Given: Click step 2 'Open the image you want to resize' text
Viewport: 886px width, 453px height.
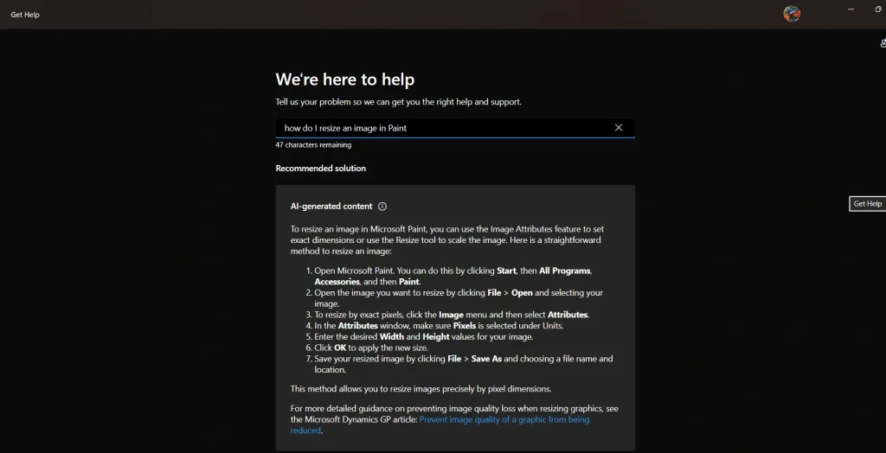Looking at the screenshot, I should pos(459,298).
